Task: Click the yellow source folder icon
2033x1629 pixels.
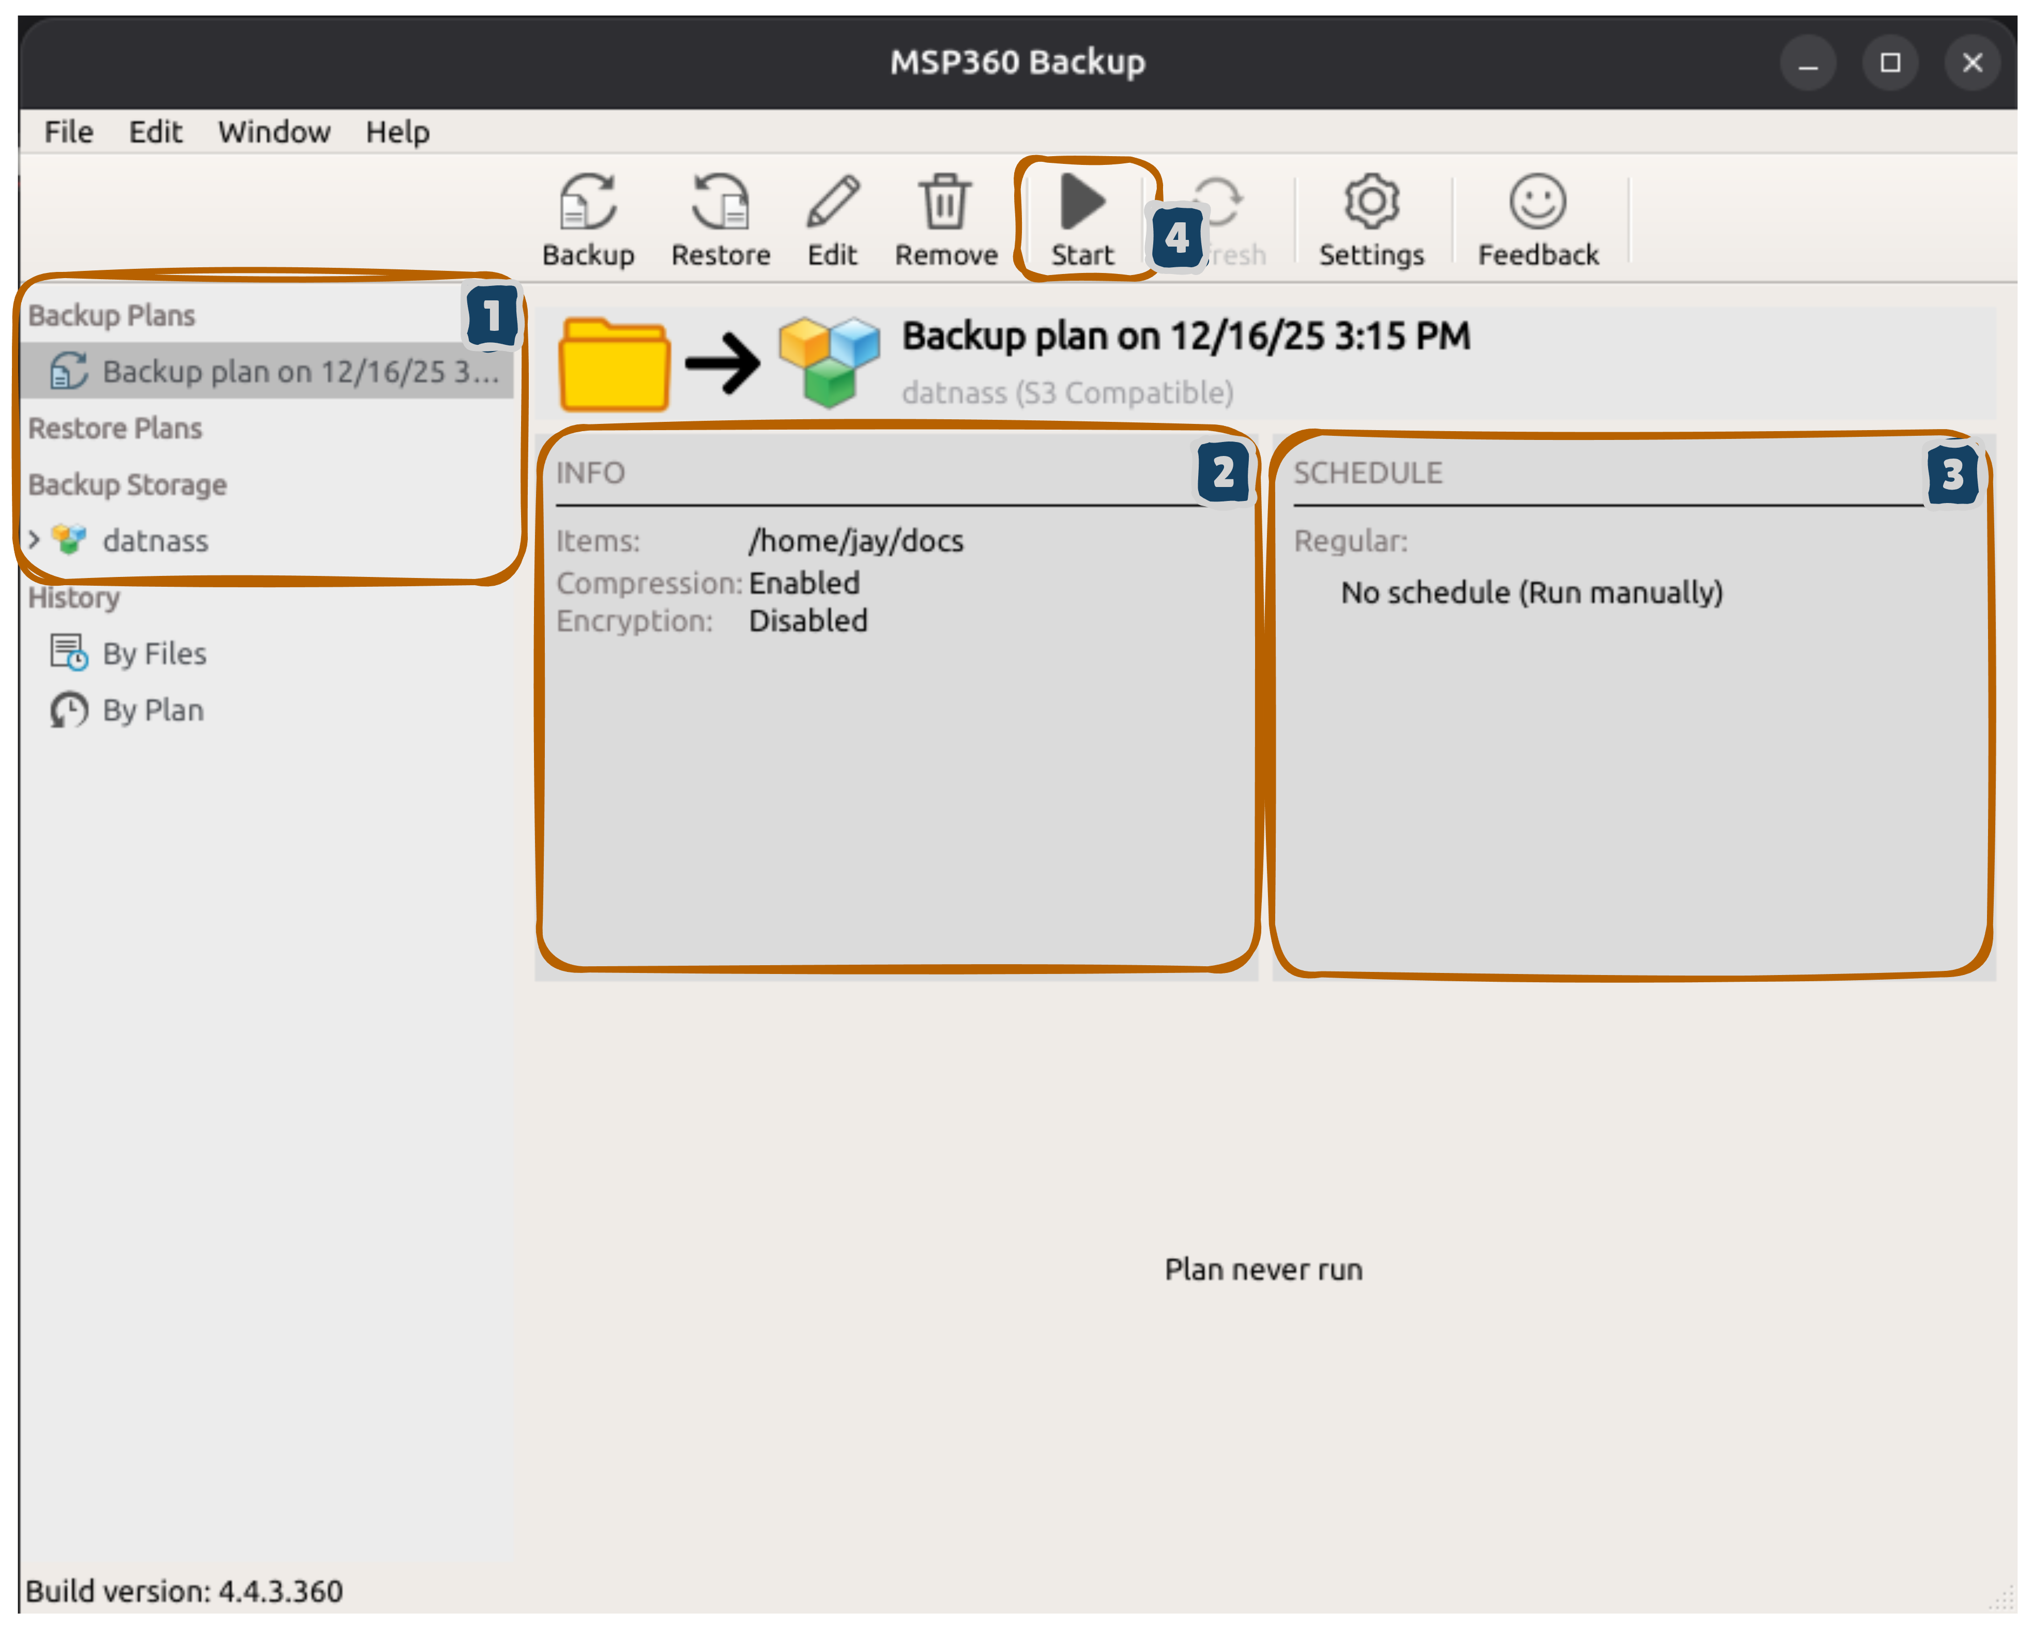Action: [615, 363]
